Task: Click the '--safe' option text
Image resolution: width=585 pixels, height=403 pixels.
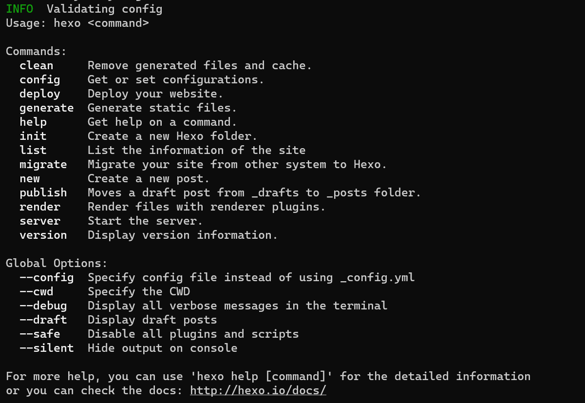Action: (x=40, y=334)
